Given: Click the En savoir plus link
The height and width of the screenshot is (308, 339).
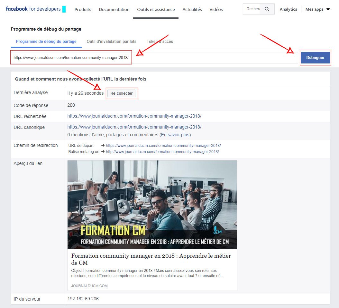Looking at the screenshot, I should pos(176,135).
